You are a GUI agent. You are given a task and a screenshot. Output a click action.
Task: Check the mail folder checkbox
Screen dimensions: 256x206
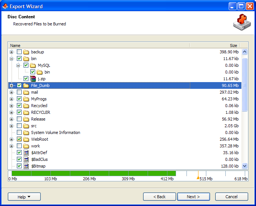(x=19, y=92)
